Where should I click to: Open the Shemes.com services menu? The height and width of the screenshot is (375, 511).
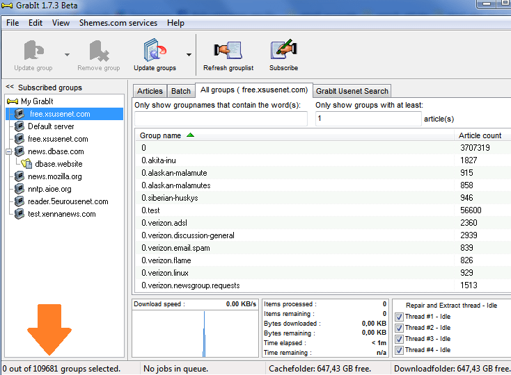(x=118, y=23)
